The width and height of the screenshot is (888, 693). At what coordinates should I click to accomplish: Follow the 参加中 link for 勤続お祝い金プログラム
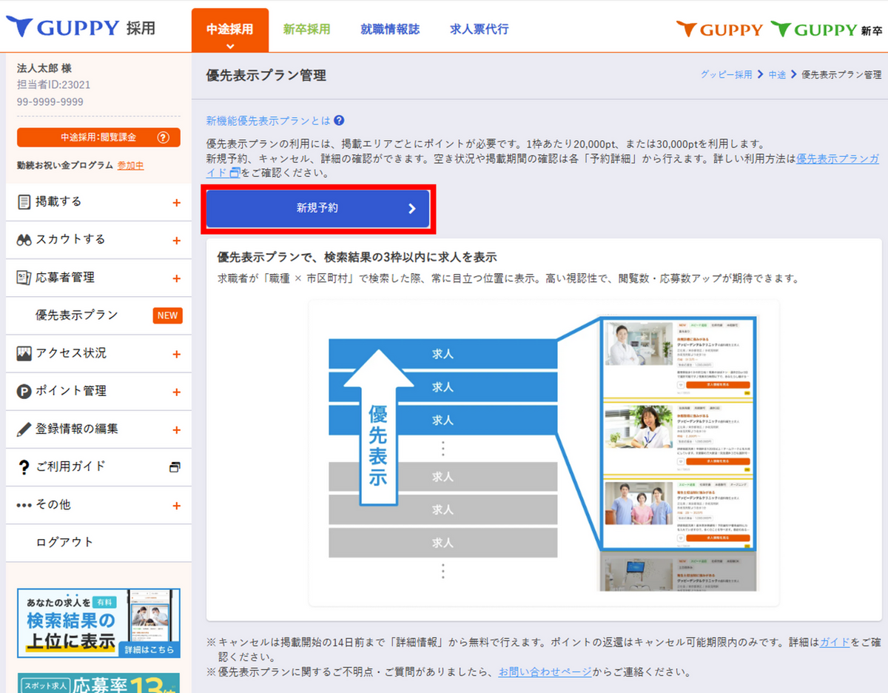point(130,166)
